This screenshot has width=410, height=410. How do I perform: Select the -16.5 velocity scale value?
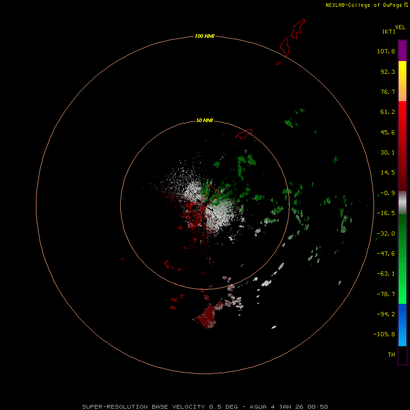point(386,213)
